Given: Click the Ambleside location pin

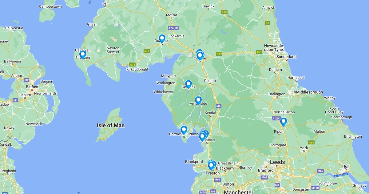Looking at the screenshot, I should (x=198, y=101).
